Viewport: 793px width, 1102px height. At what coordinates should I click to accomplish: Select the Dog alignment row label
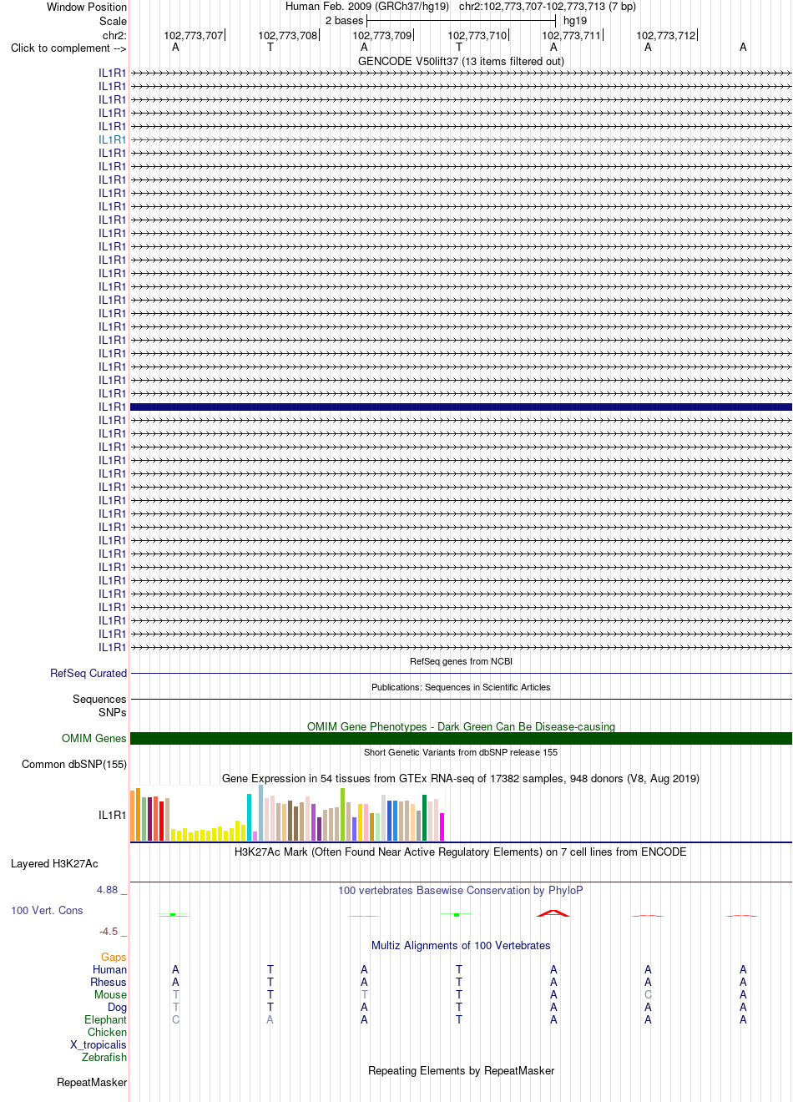pos(118,1007)
